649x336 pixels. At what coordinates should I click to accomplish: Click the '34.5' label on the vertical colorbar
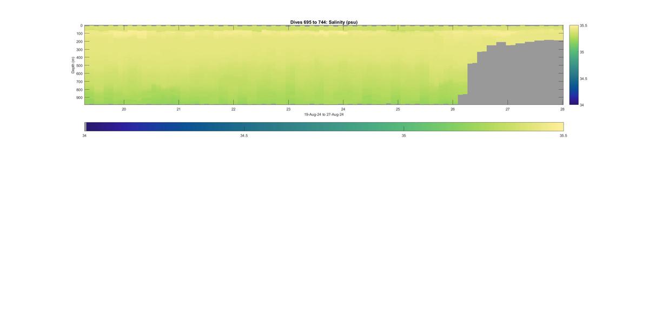(x=584, y=78)
